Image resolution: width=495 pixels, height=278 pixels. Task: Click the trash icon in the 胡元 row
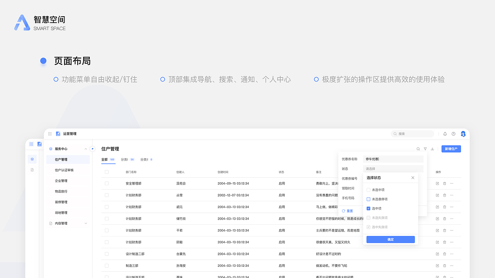(444, 207)
